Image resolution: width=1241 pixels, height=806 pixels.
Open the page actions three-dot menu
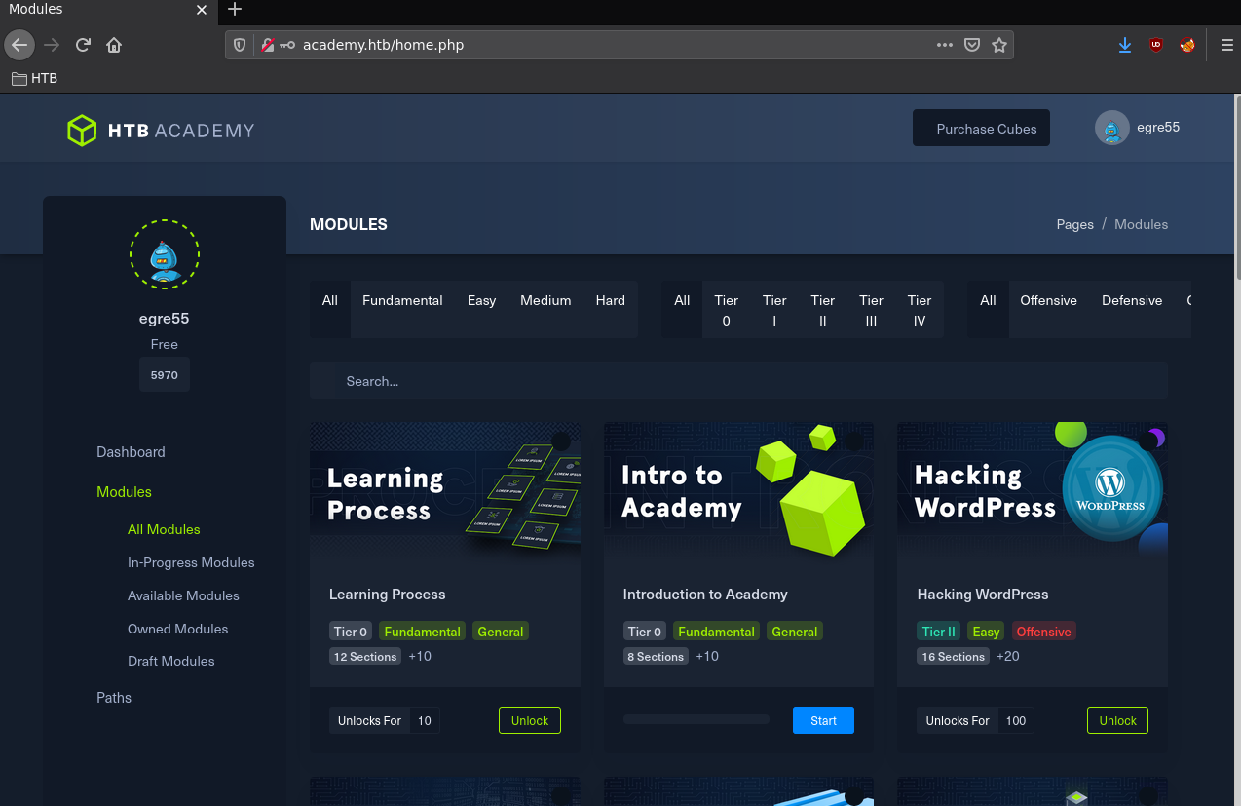click(945, 45)
